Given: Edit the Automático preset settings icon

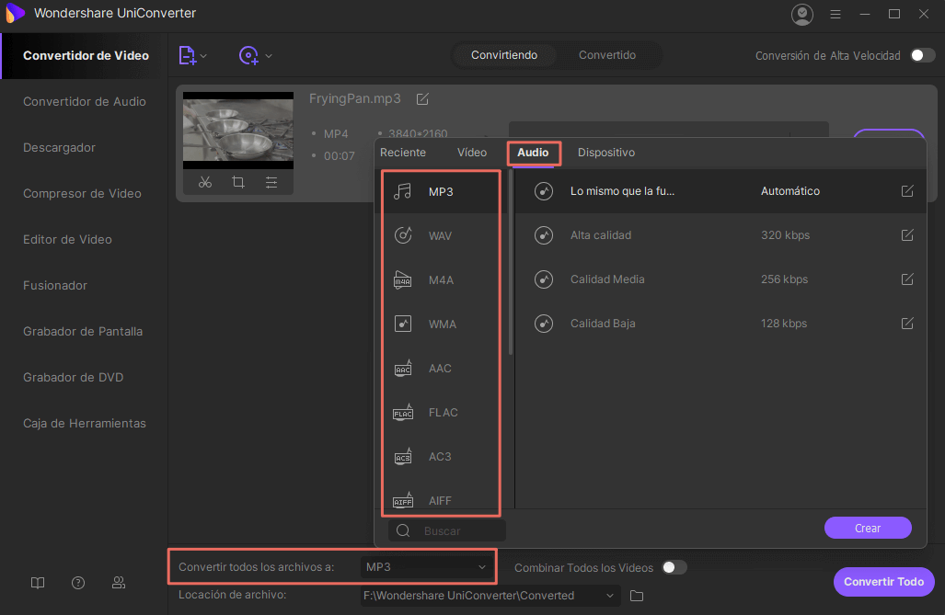Looking at the screenshot, I should (907, 191).
